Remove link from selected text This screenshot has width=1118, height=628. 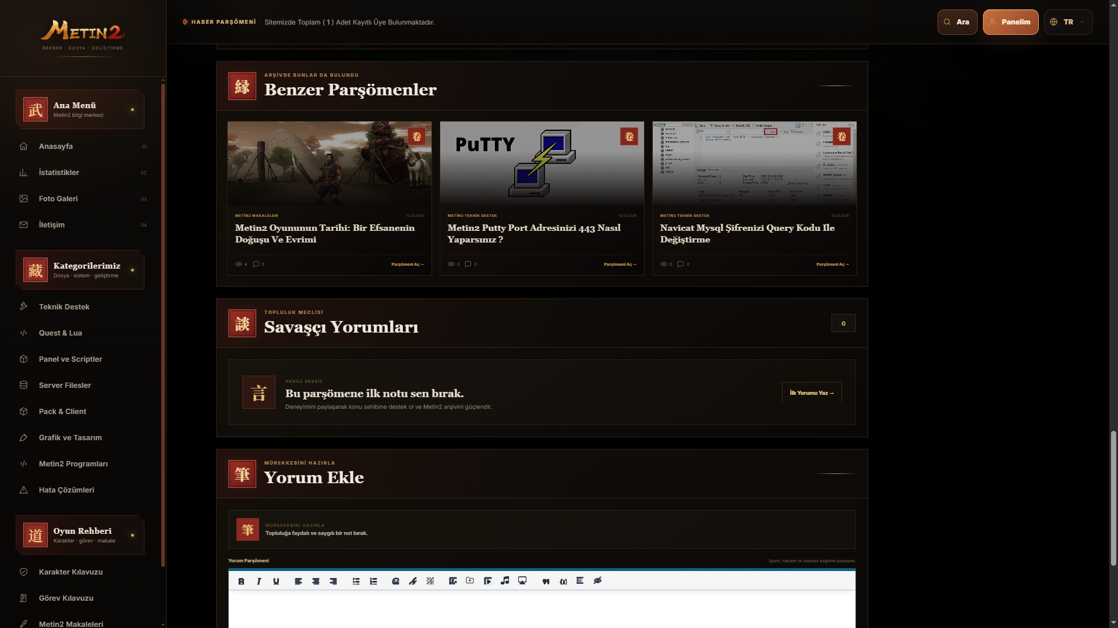pyautogui.click(x=430, y=581)
